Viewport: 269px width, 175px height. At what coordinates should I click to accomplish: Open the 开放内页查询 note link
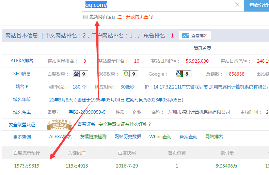pyautogui.click(x=139, y=17)
